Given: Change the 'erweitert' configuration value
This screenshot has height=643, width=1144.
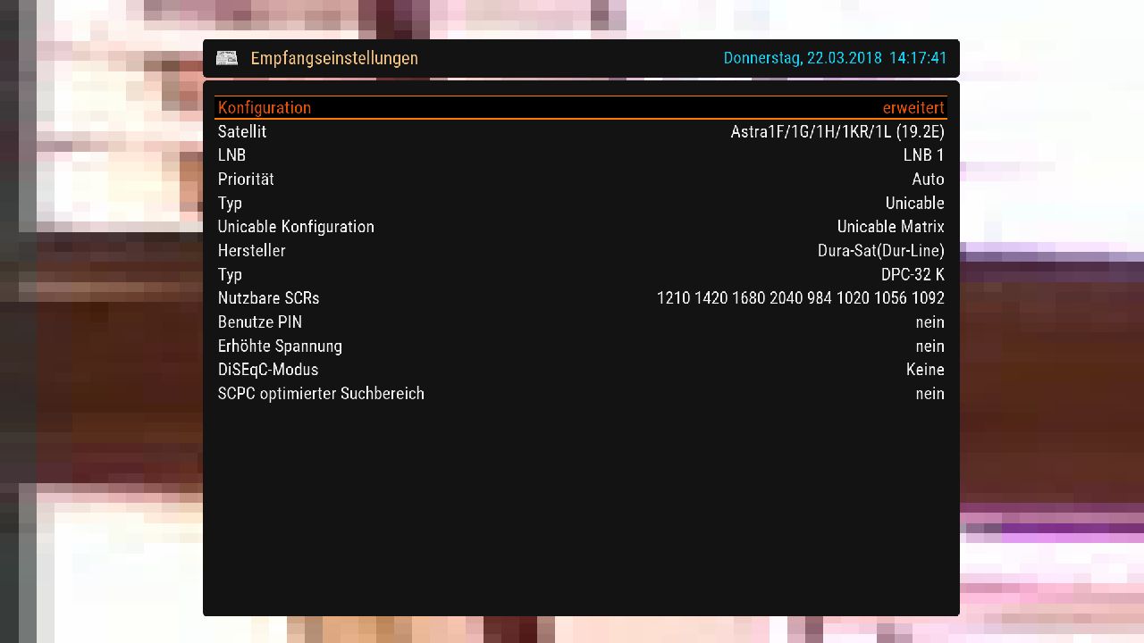Looking at the screenshot, I should (913, 107).
